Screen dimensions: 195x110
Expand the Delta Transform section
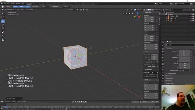[172, 73]
